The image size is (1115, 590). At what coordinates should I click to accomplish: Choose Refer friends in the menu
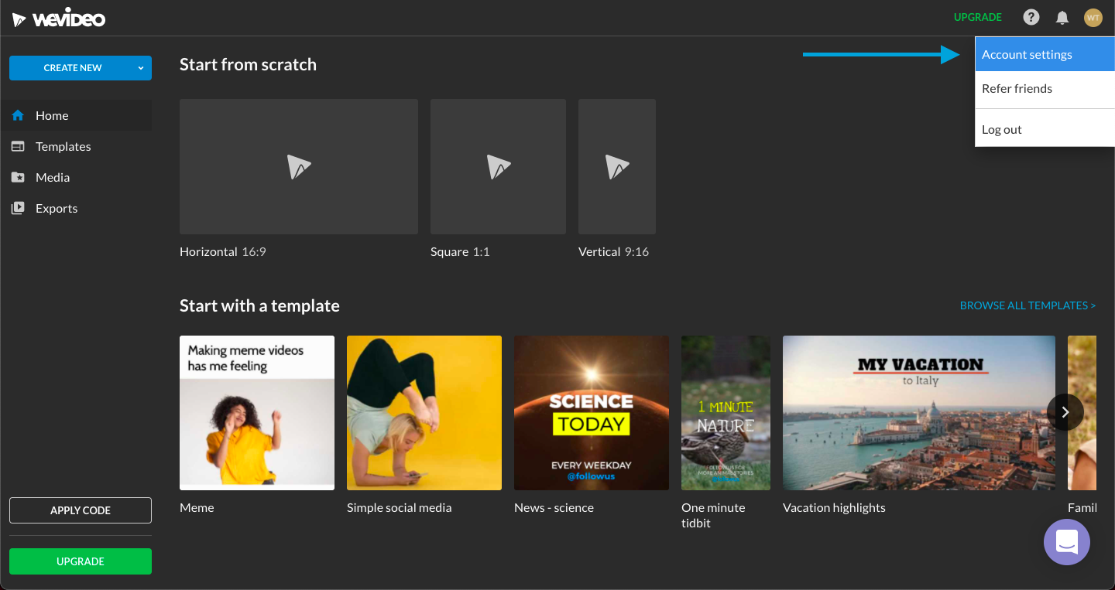tap(1017, 89)
